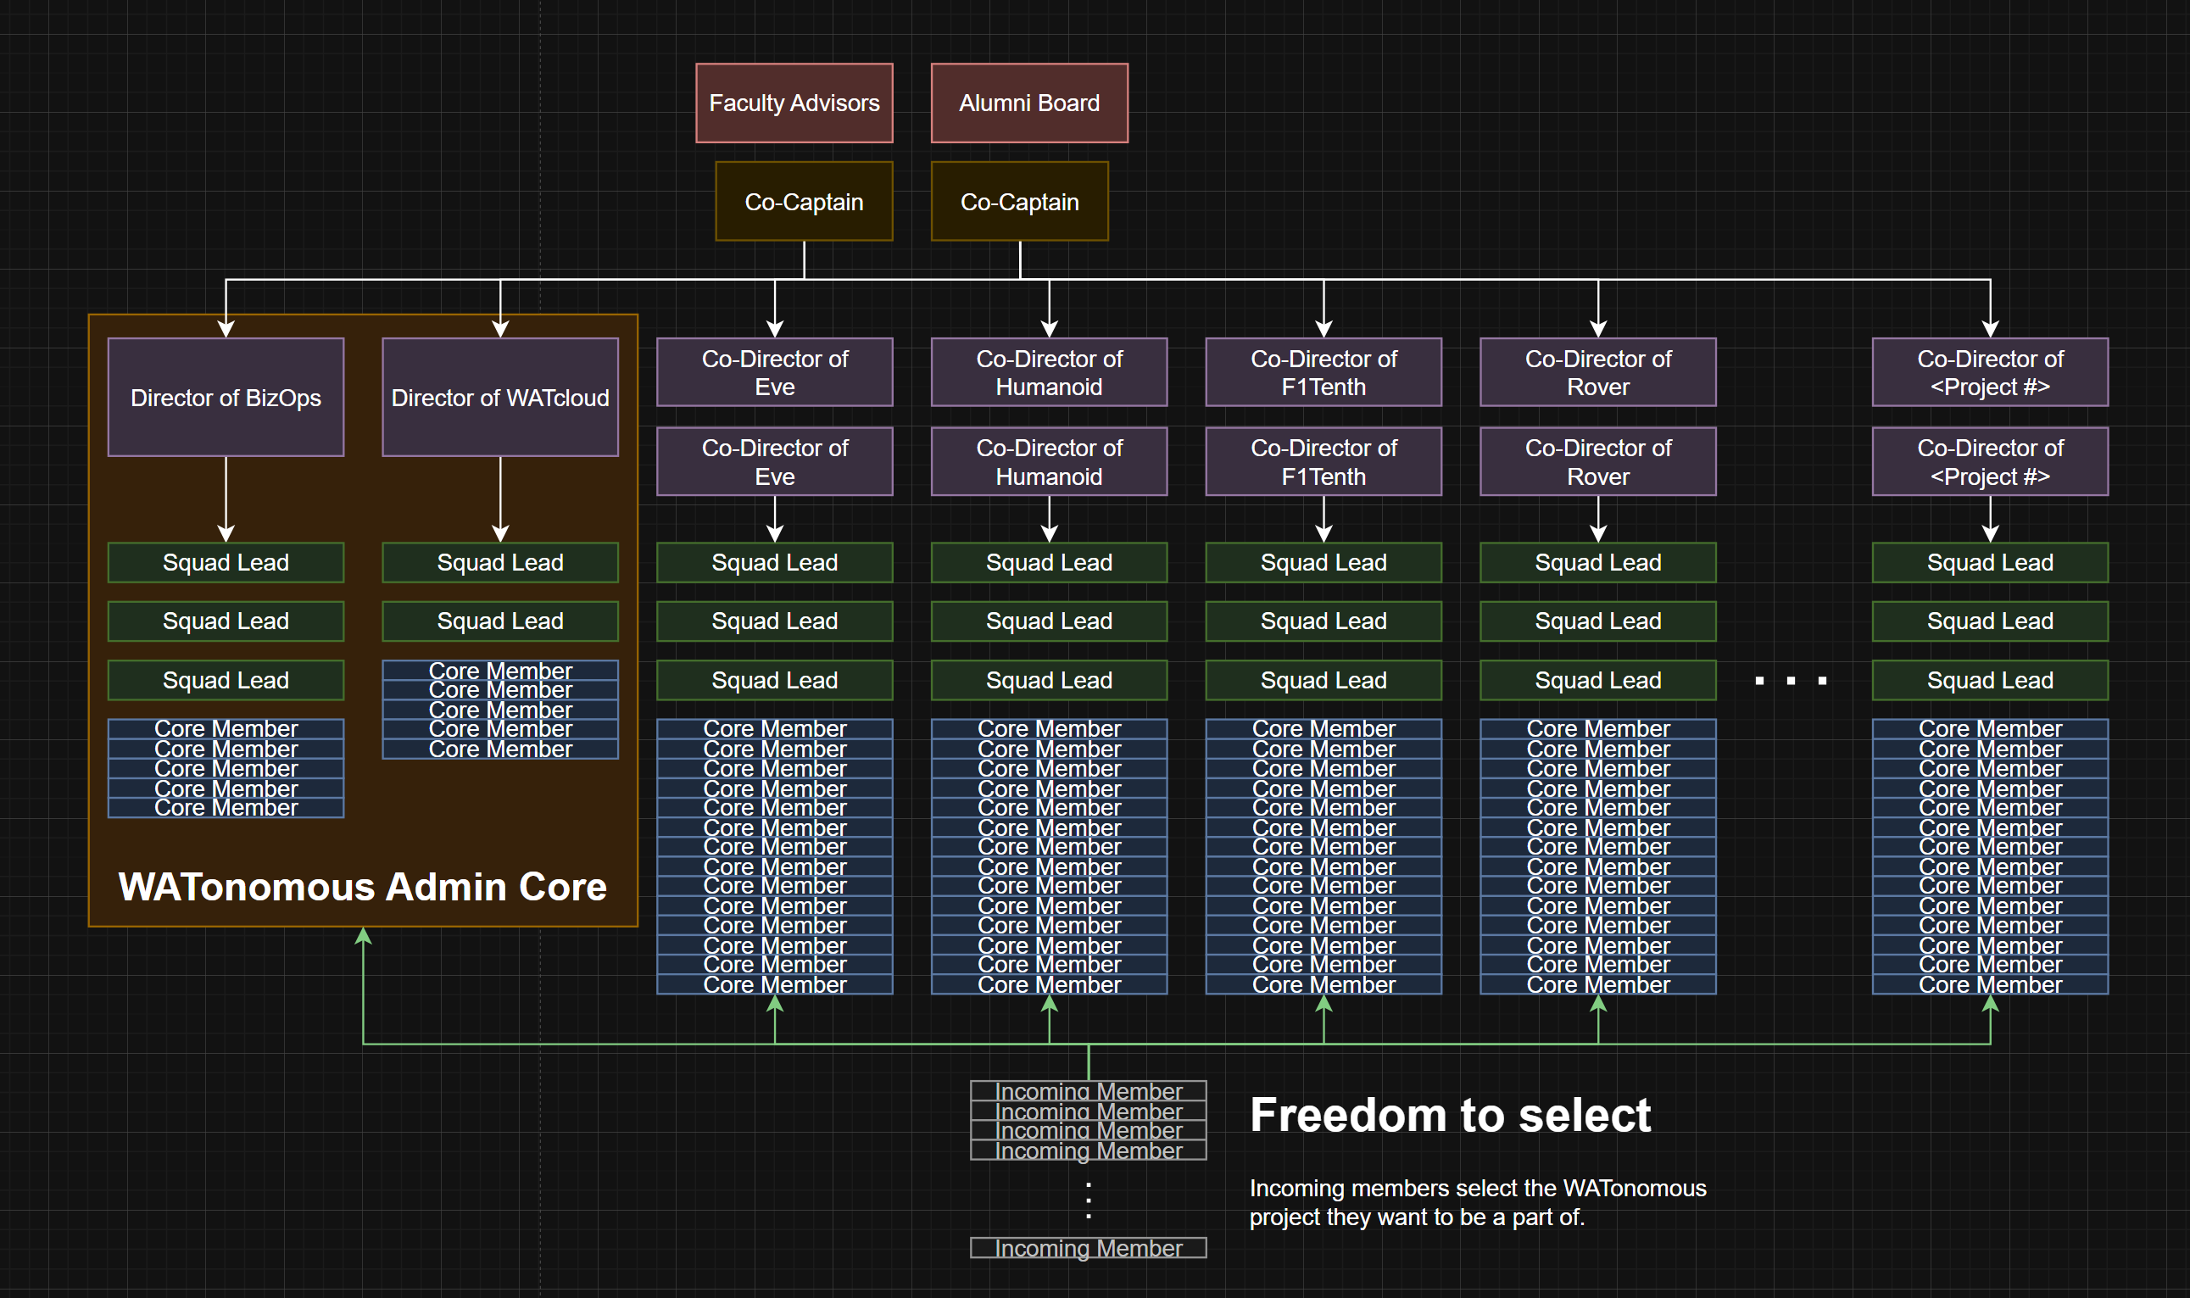Click bottom Core Member row in Rover column
This screenshot has width=2190, height=1298.
[1599, 985]
